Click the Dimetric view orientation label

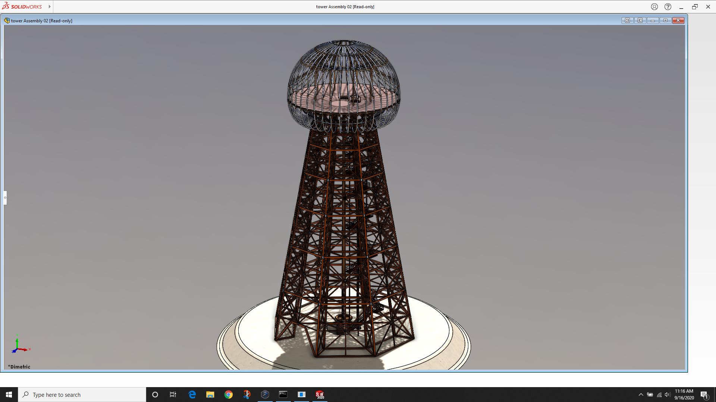[x=19, y=367]
